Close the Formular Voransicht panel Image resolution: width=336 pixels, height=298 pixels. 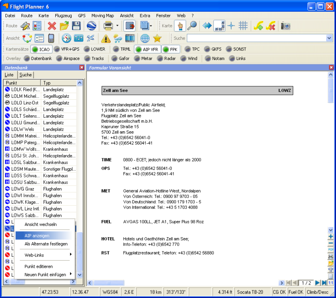(331, 67)
